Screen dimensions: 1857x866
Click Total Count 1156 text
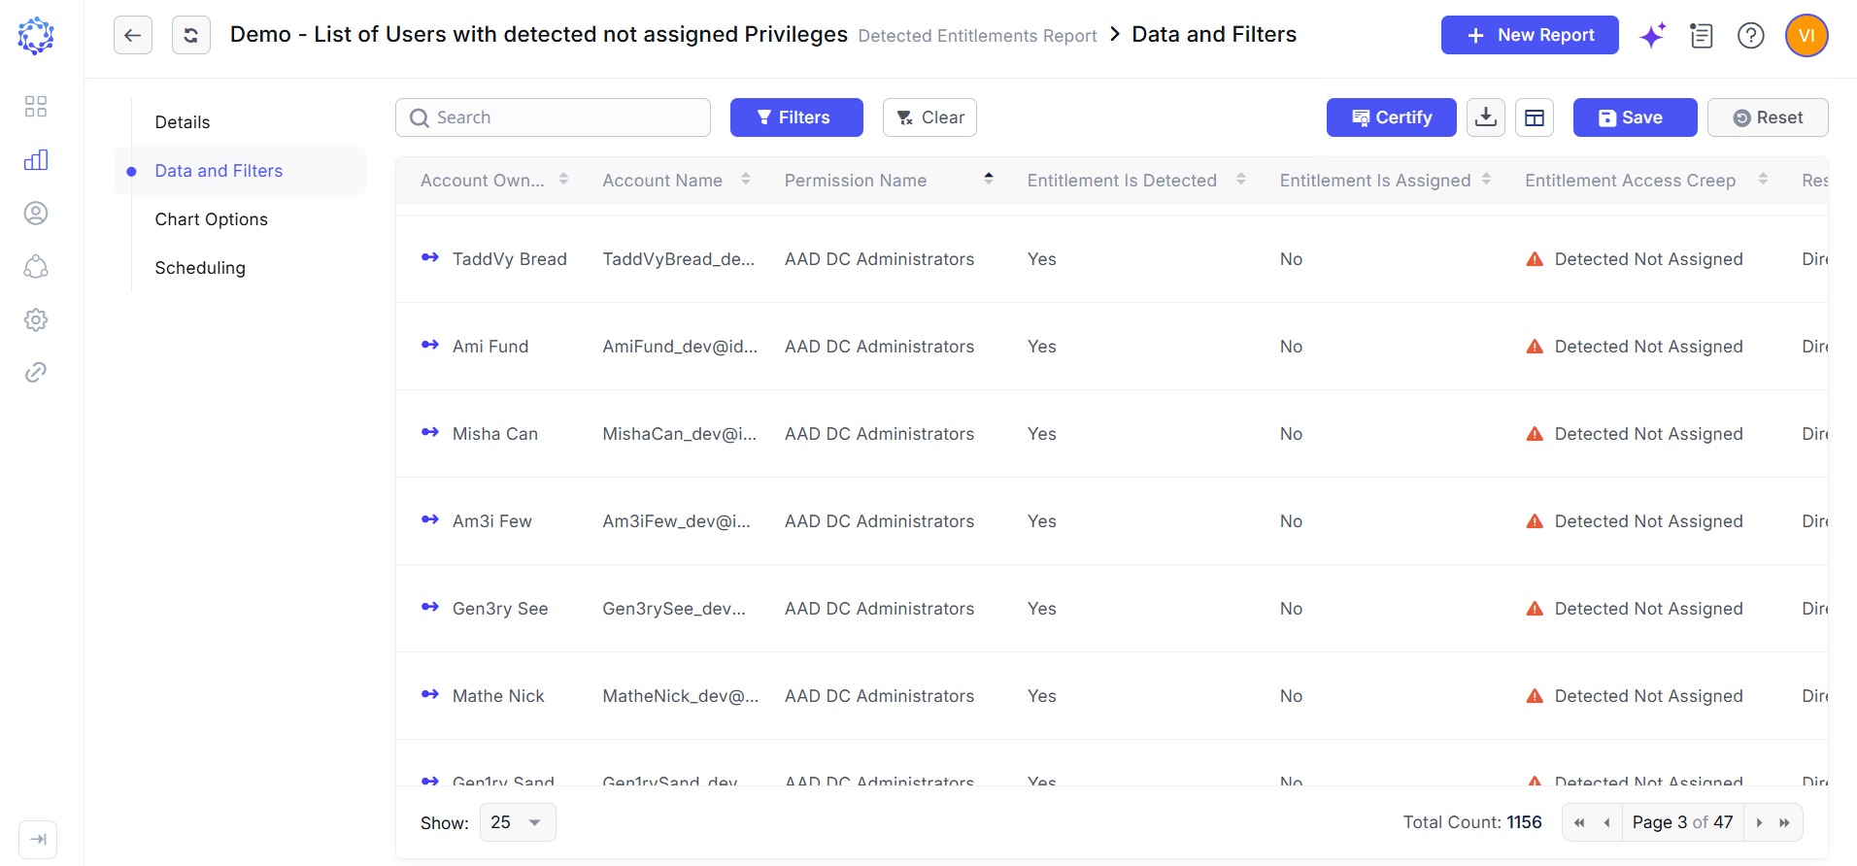[x=1472, y=822]
